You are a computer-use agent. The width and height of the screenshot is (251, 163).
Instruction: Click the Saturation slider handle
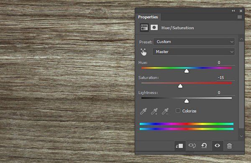coord(180,86)
